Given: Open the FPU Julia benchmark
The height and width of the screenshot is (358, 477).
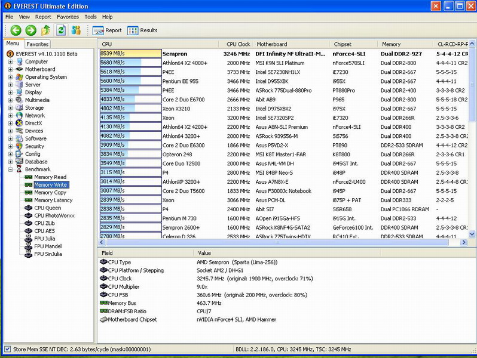Looking at the screenshot, I should (x=44, y=239).
